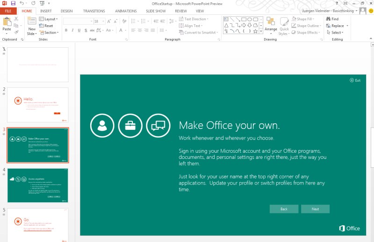
Task: Decrease font size with the smaller A
Action: tap(115, 21)
